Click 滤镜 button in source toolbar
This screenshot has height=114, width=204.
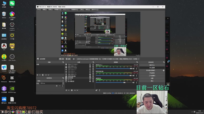point(68,59)
